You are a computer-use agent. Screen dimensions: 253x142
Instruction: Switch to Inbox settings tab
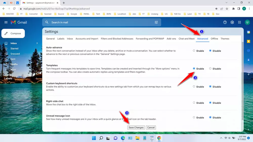click(70, 39)
